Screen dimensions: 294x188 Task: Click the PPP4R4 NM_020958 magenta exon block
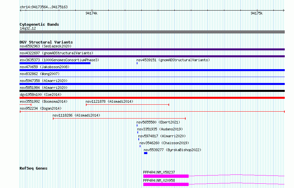click(x=166, y=184)
